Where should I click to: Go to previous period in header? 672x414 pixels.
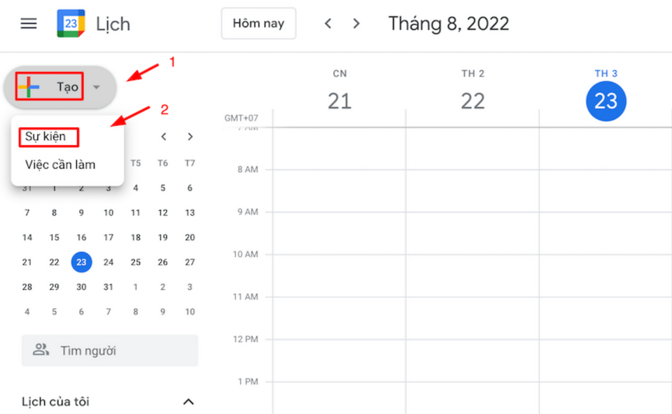(328, 23)
